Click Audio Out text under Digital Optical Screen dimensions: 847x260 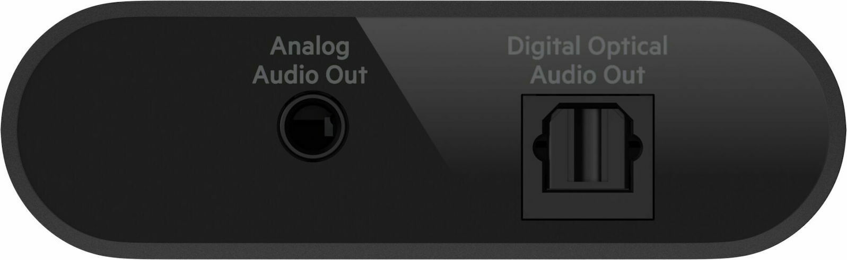(588, 75)
